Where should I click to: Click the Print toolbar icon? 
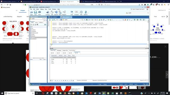pos(40,13)
